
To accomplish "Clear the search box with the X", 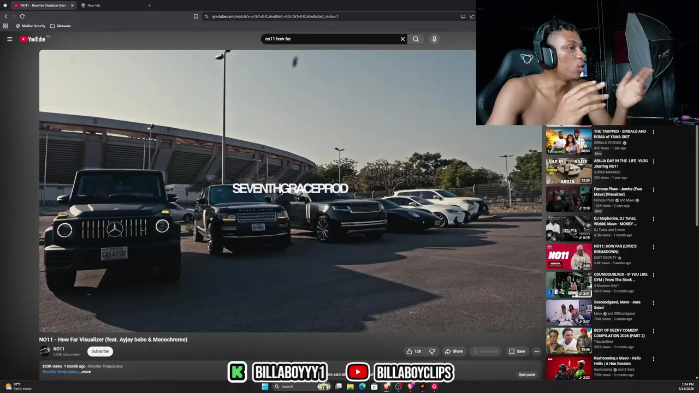I will 402,39.
